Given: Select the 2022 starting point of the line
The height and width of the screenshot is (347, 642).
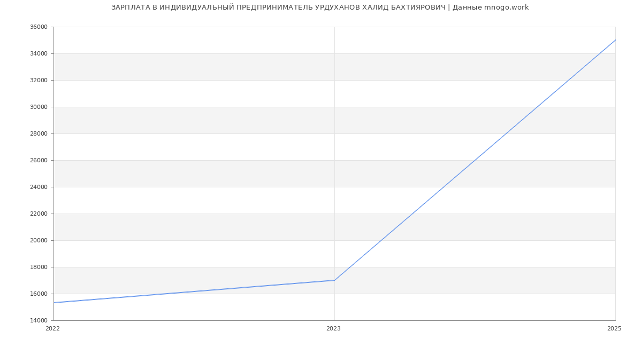Looking at the screenshot, I should [x=54, y=303].
